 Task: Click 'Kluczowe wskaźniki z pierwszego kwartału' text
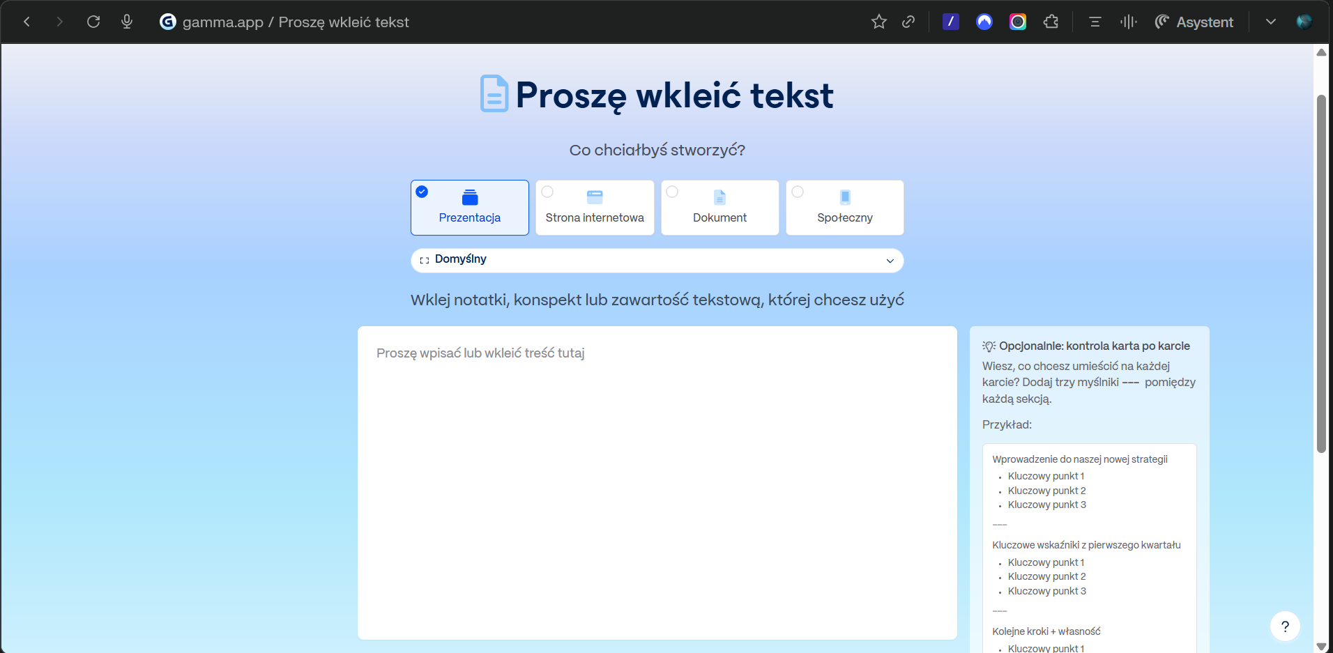point(1086,545)
